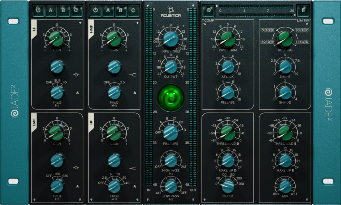Click the unlabeled LMF knob below GAIN
This screenshot has width=341, height=205.
tap(57, 160)
